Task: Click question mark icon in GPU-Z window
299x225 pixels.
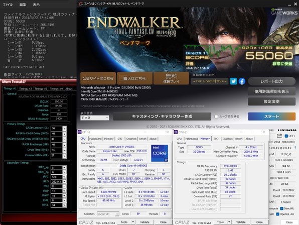Action: pos(295,148)
